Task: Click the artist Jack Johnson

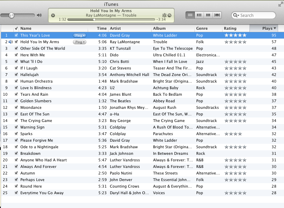Action: coord(122,153)
